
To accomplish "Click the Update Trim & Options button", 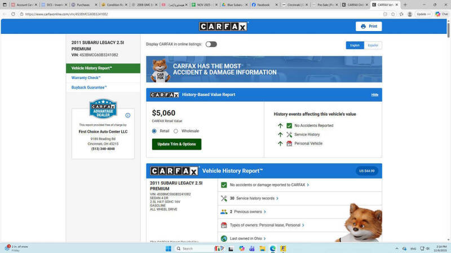I will pyautogui.click(x=176, y=144).
